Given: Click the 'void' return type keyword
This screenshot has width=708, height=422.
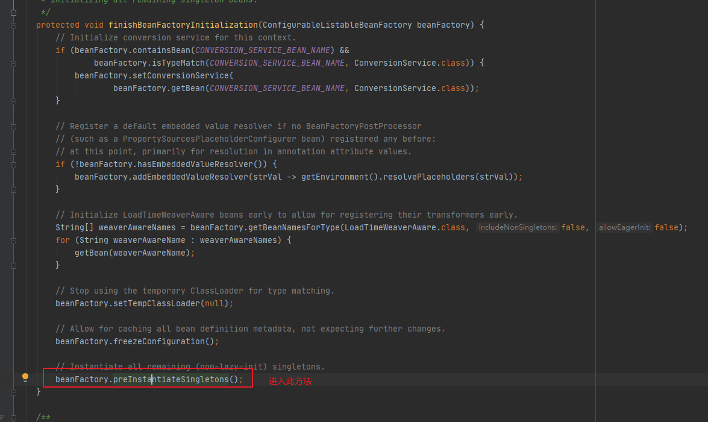Looking at the screenshot, I should pyautogui.click(x=94, y=25).
